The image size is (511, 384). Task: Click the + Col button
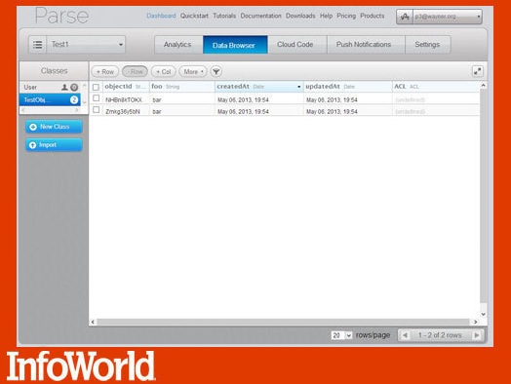click(x=164, y=72)
